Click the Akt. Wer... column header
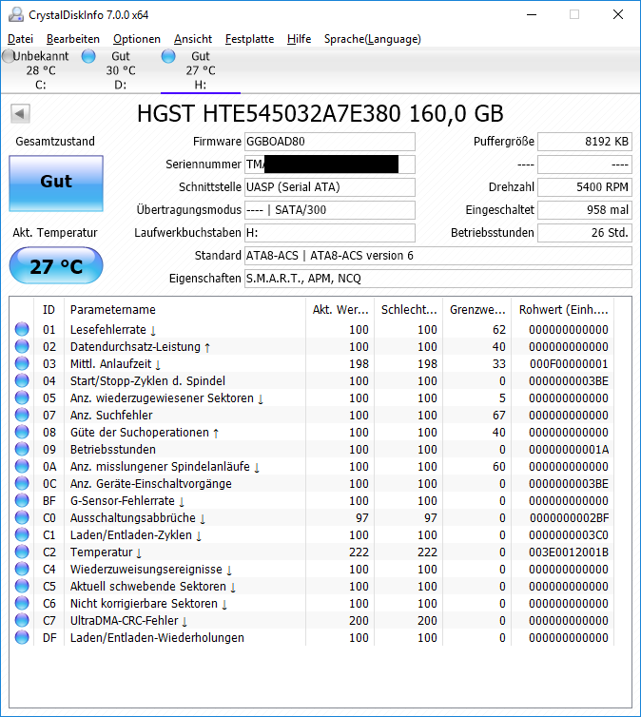The height and width of the screenshot is (717, 641). pyautogui.click(x=340, y=310)
